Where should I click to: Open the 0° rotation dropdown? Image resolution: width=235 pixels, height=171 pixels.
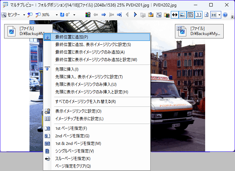pos(74,15)
